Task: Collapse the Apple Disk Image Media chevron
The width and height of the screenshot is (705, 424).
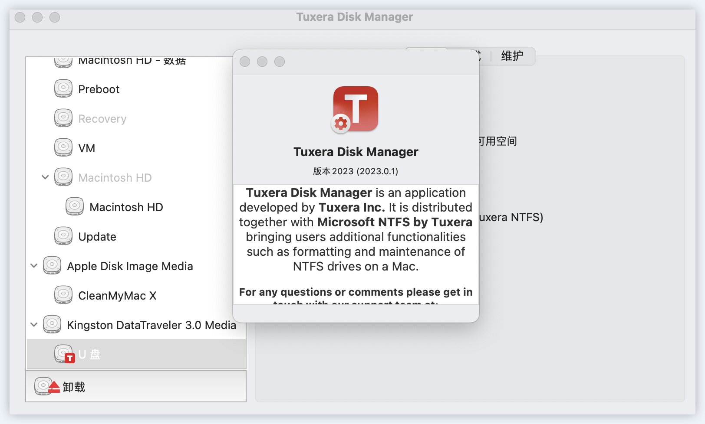Action: [x=33, y=265]
